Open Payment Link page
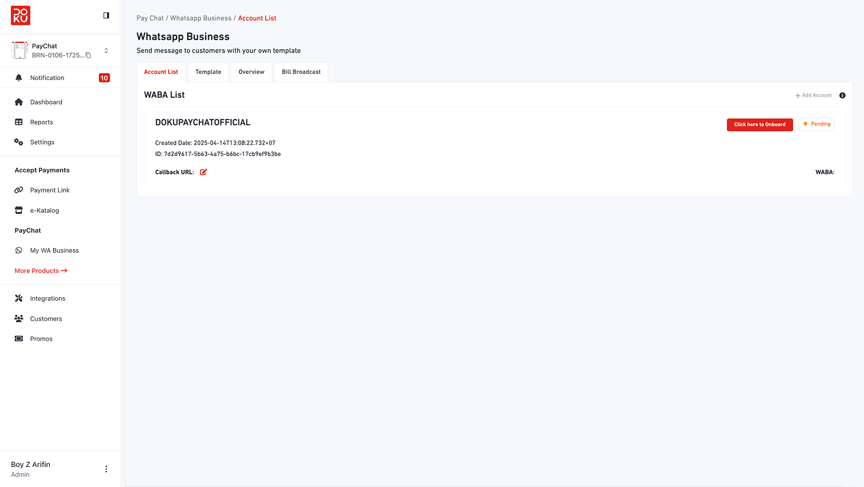 (50, 190)
